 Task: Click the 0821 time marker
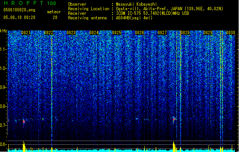[26, 33]
